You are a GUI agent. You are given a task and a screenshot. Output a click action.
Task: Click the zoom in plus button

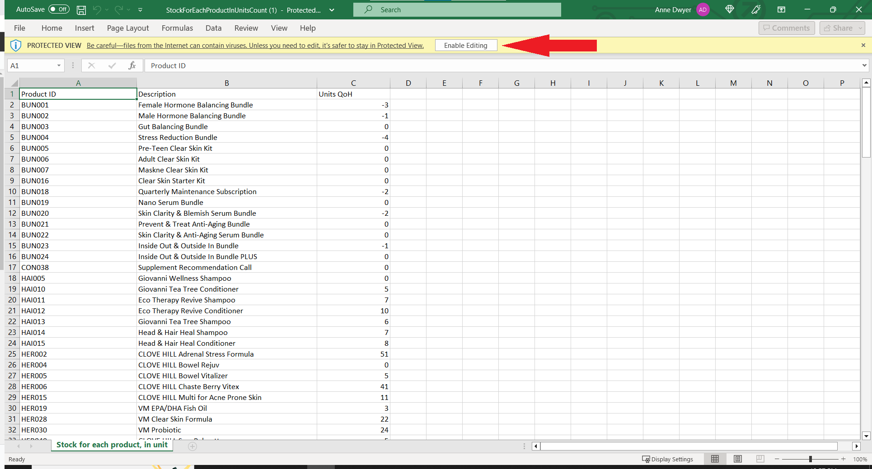coord(843,459)
